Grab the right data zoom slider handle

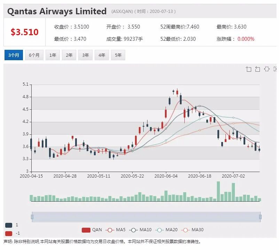(x=260, y=217)
